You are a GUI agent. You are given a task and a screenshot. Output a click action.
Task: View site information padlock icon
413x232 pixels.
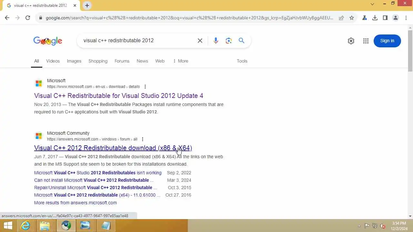pos(40,18)
